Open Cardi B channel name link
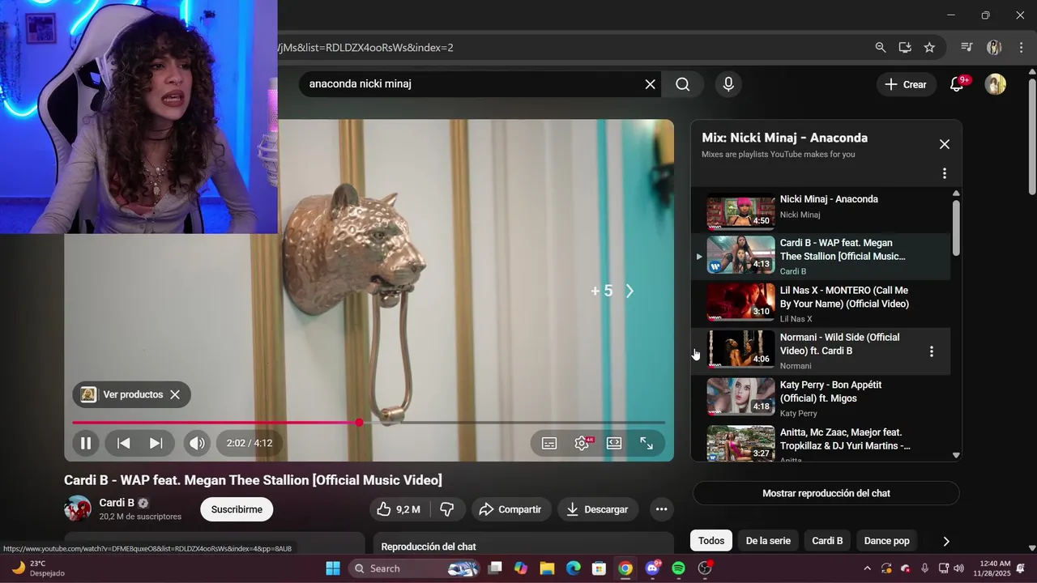This screenshot has width=1037, height=583. (117, 503)
